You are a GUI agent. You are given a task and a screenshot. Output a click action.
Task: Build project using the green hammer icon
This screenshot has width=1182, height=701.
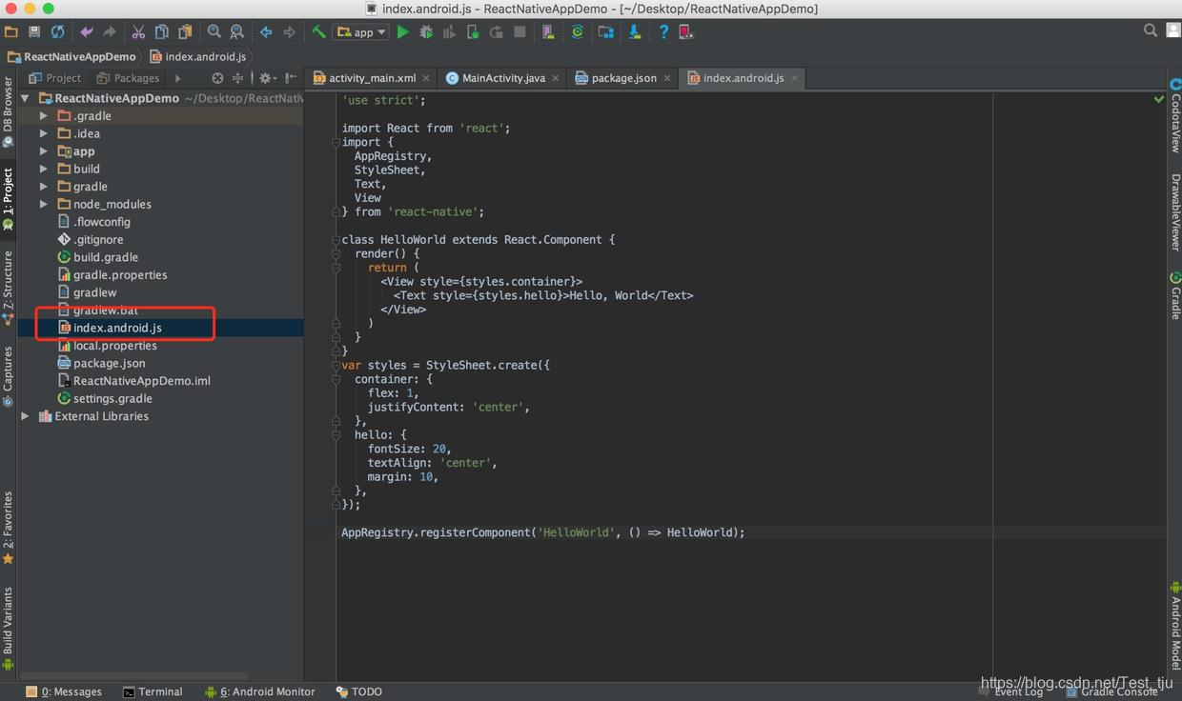point(318,31)
